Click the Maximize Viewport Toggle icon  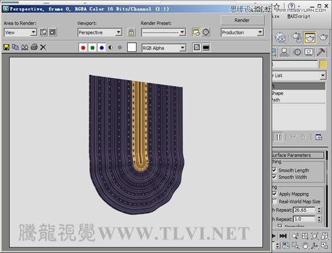pyautogui.click(x=324, y=245)
